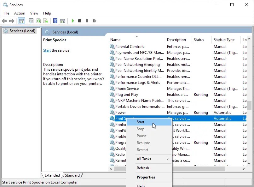Switch to the Standard tab
Screen dimensions: 254x187
[72, 175]
